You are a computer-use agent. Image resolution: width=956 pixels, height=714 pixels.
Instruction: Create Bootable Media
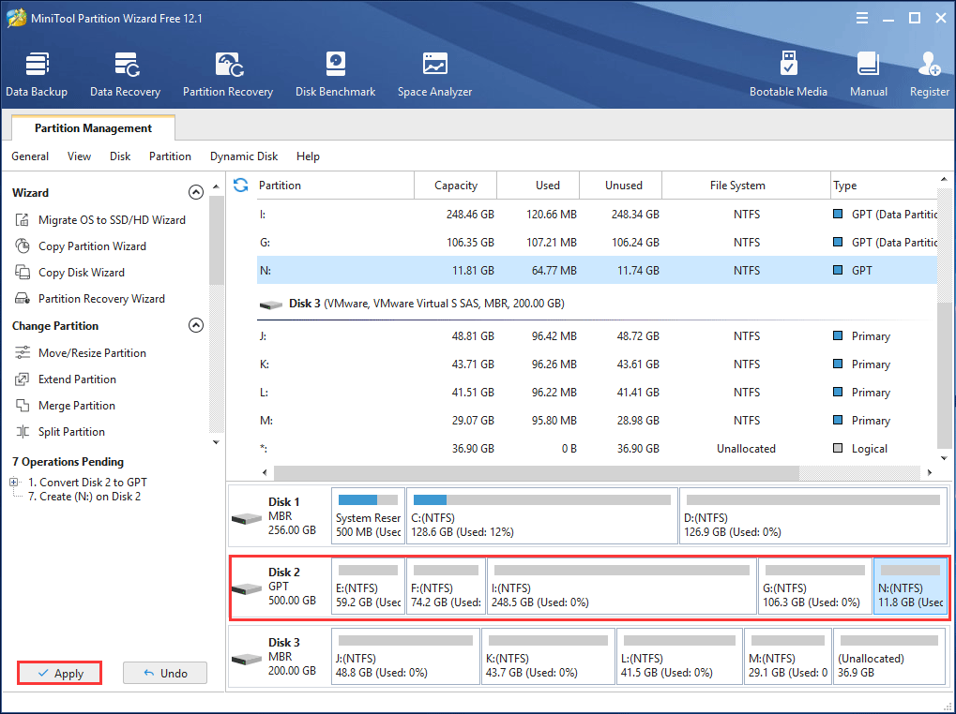788,75
